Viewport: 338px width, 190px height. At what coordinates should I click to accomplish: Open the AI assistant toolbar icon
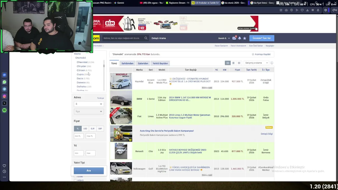click(334, 10)
